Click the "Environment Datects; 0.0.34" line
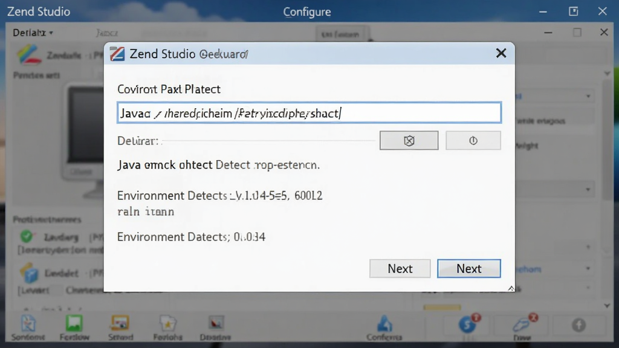 (x=192, y=237)
